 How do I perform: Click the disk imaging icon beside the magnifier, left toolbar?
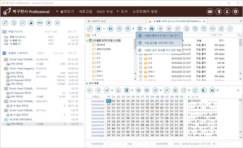14,23
